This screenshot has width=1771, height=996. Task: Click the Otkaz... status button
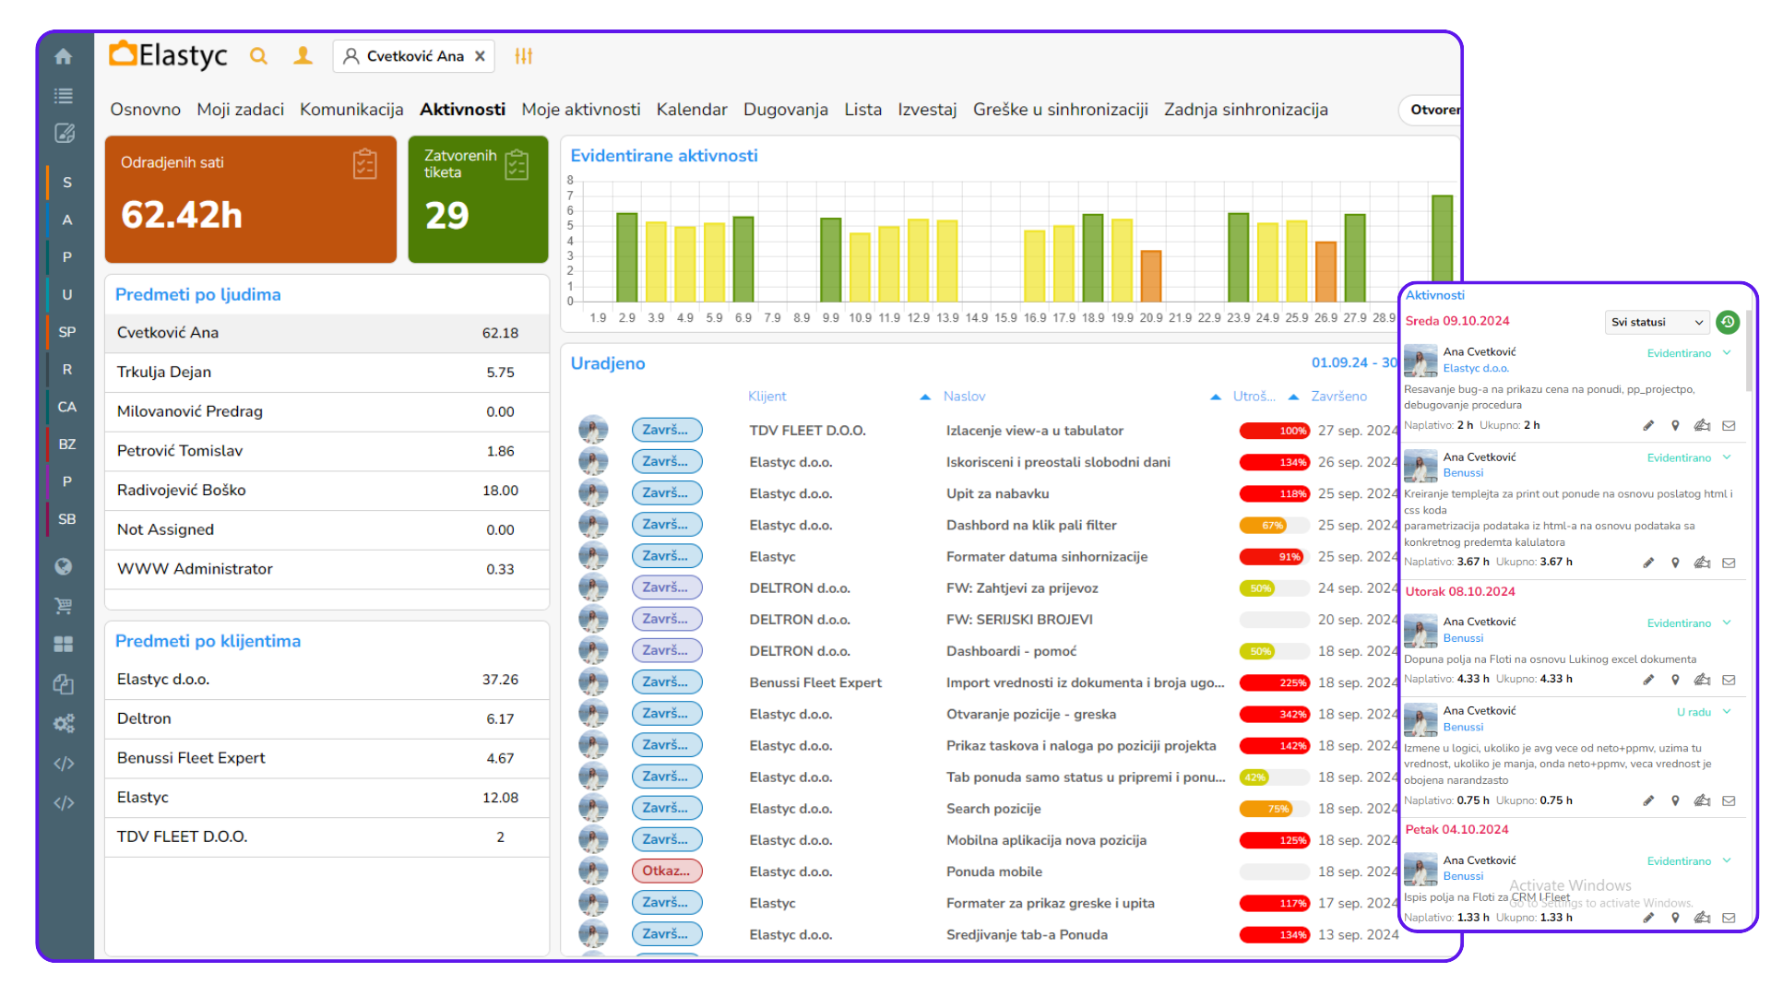666,871
